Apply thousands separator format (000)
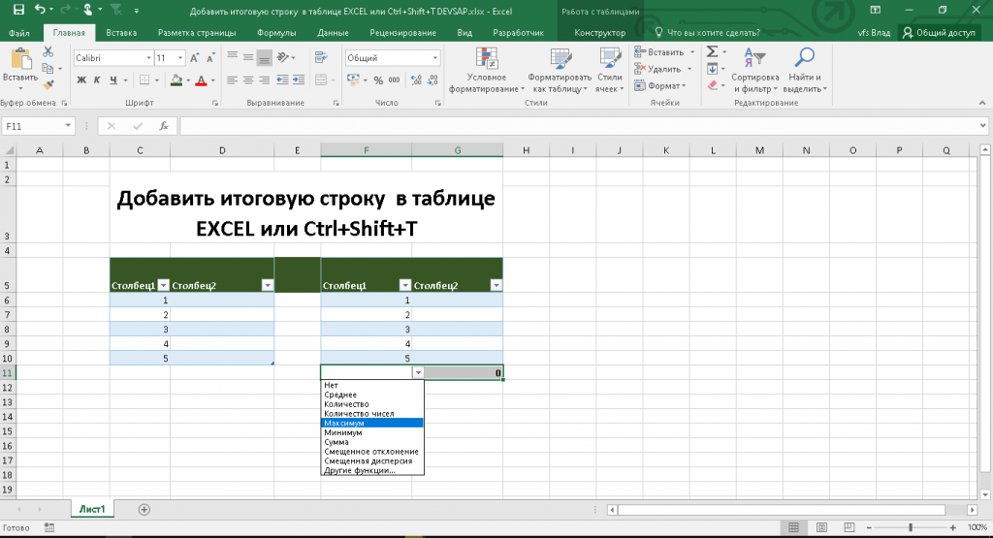Viewport: 993px width, 538px height. [394, 79]
